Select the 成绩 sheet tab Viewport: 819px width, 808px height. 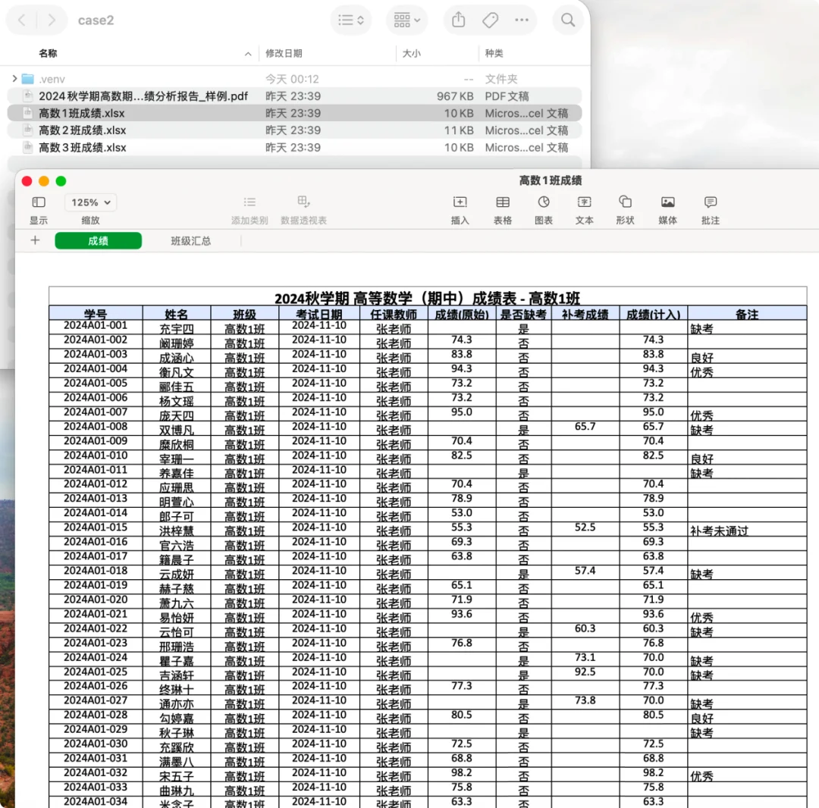99,240
